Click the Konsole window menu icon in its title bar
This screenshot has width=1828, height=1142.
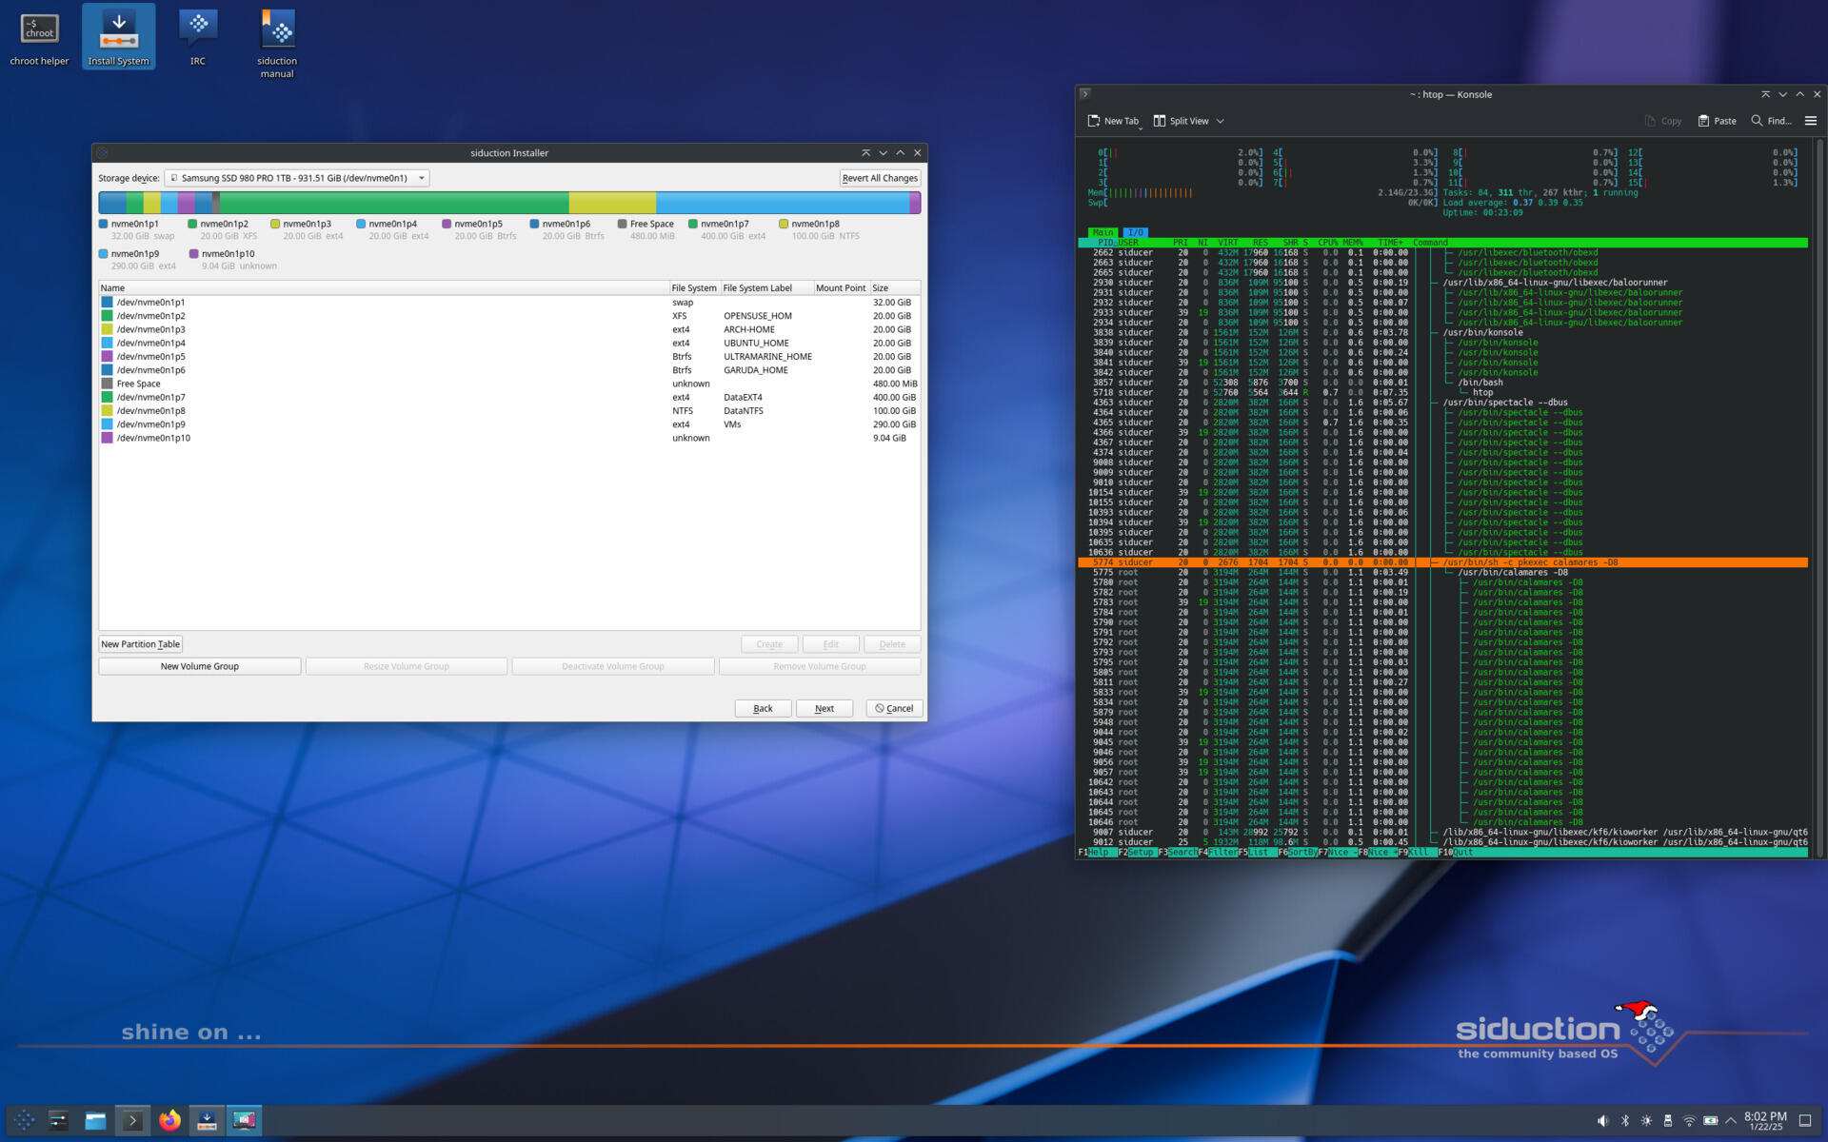tap(1084, 94)
